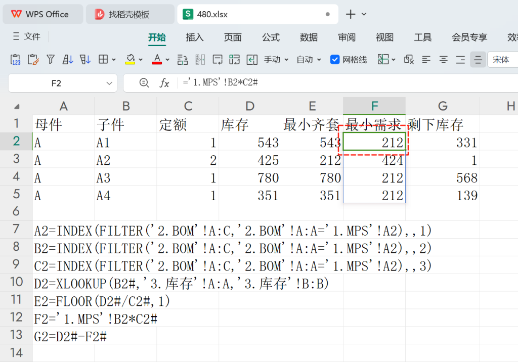This screenshot has height=362, width=518.
Task: Click the G2=D2#-F2# formula note
Action: tap(70, 337)
